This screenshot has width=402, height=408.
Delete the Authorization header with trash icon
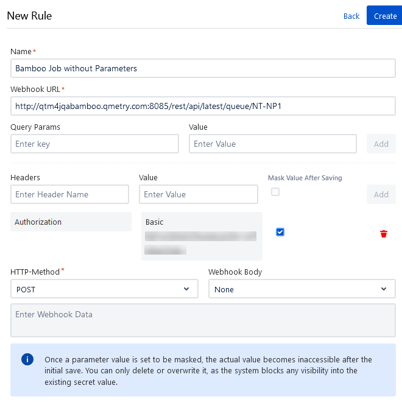383,234
